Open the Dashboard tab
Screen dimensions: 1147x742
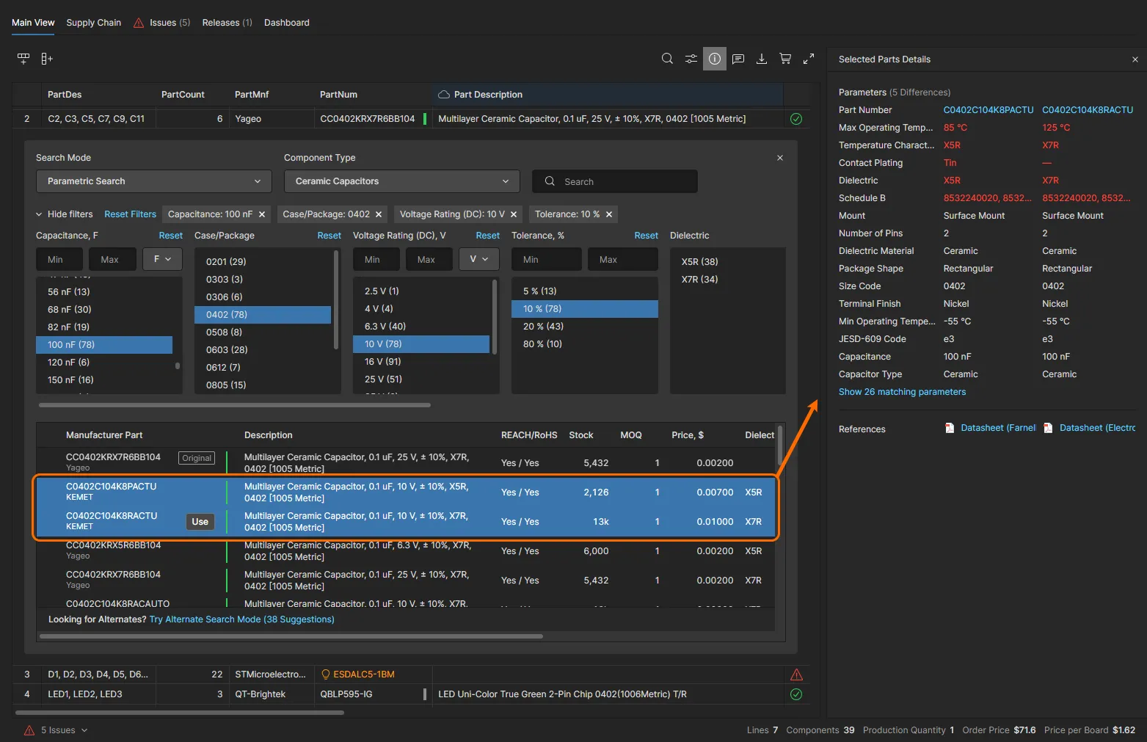286,23
